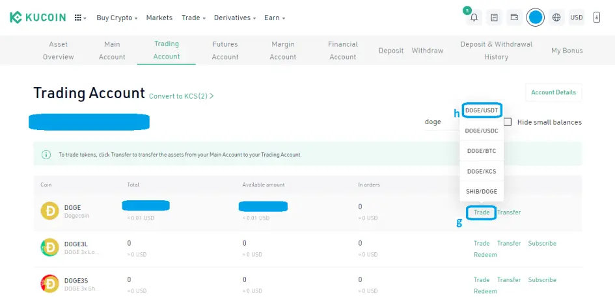Click the Account Details button
Image resolution: width=615 pixels, height=297 pixels.
pyautogui.click(x=553, y=92)
